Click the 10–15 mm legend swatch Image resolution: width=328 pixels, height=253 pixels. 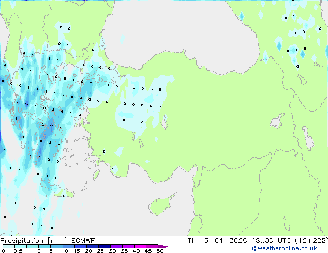(68, 246)
